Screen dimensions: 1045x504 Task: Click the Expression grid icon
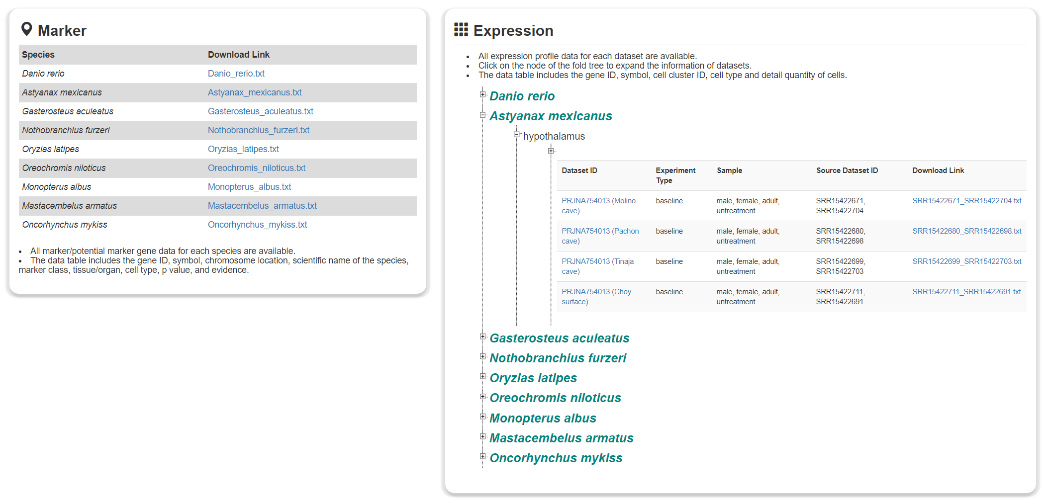tap(461, 30)
